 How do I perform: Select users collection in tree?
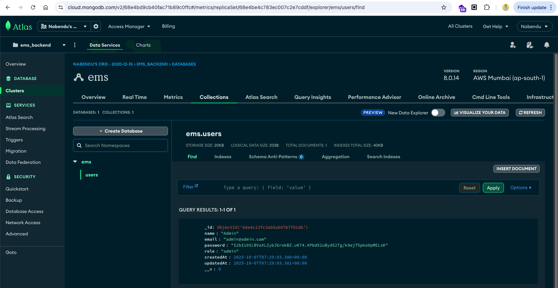click(x=92, y=175)
